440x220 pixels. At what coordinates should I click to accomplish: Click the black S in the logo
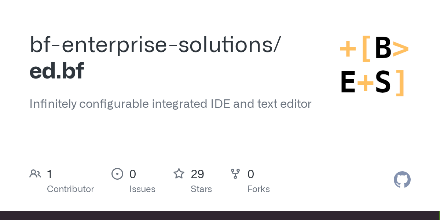click(383, 82)
